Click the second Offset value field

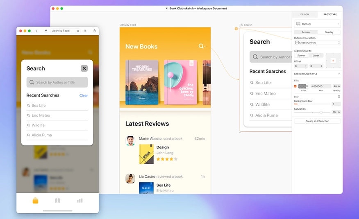(x=316, y=66)
